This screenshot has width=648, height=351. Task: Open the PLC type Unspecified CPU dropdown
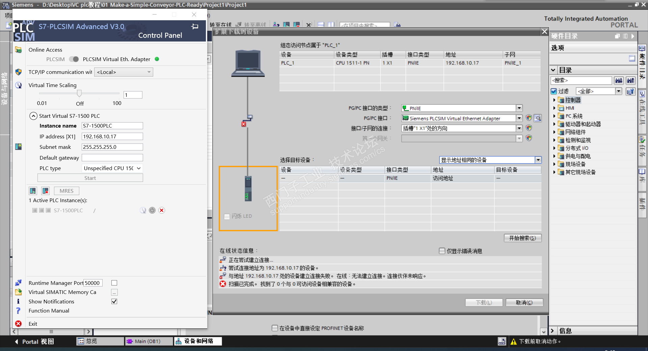tap(112, 168)
